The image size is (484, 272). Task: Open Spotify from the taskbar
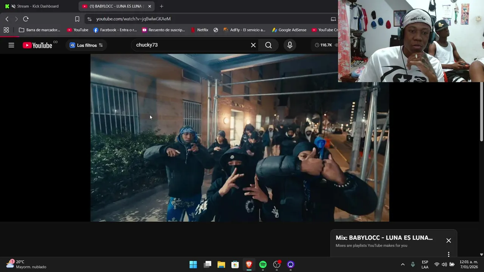coord(263,264)
